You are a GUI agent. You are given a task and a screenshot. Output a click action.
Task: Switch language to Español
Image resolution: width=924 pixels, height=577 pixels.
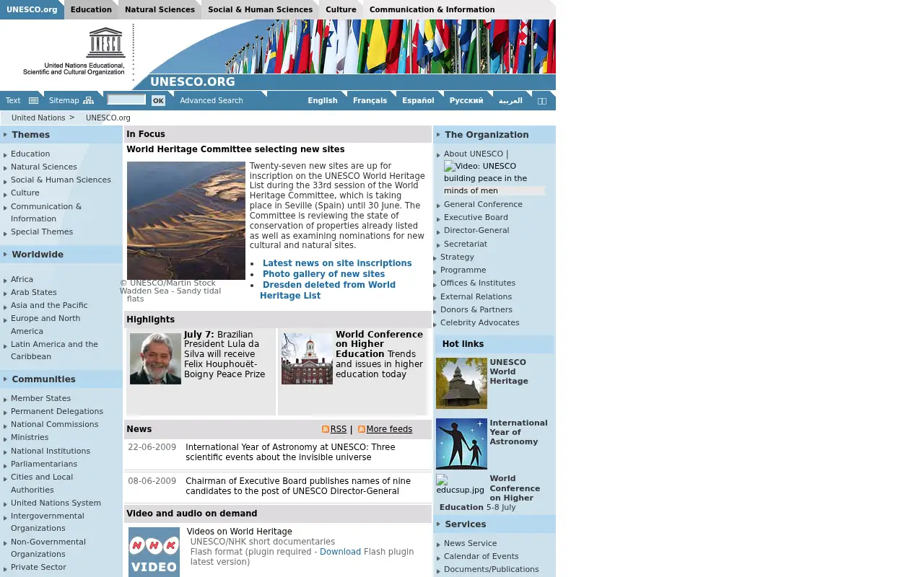tap(418, 101)
